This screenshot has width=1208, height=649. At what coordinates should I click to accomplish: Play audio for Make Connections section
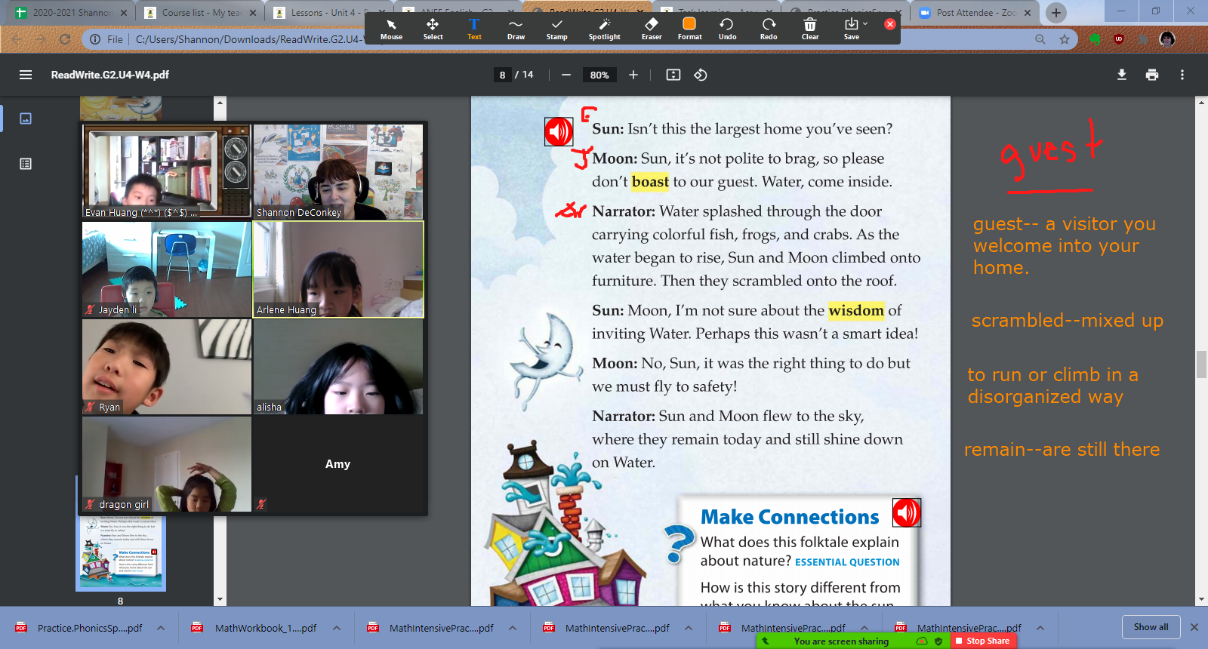click(907, 512)
